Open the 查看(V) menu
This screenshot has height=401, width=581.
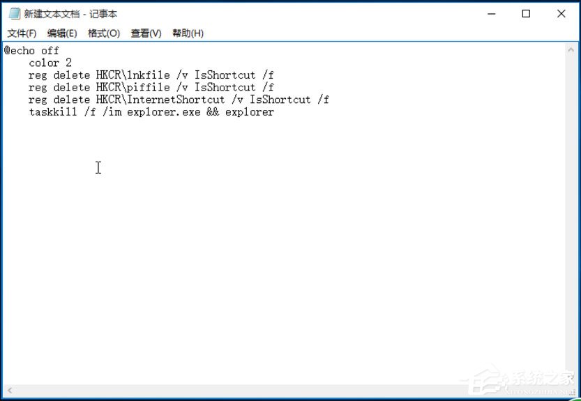coord(146,33)
